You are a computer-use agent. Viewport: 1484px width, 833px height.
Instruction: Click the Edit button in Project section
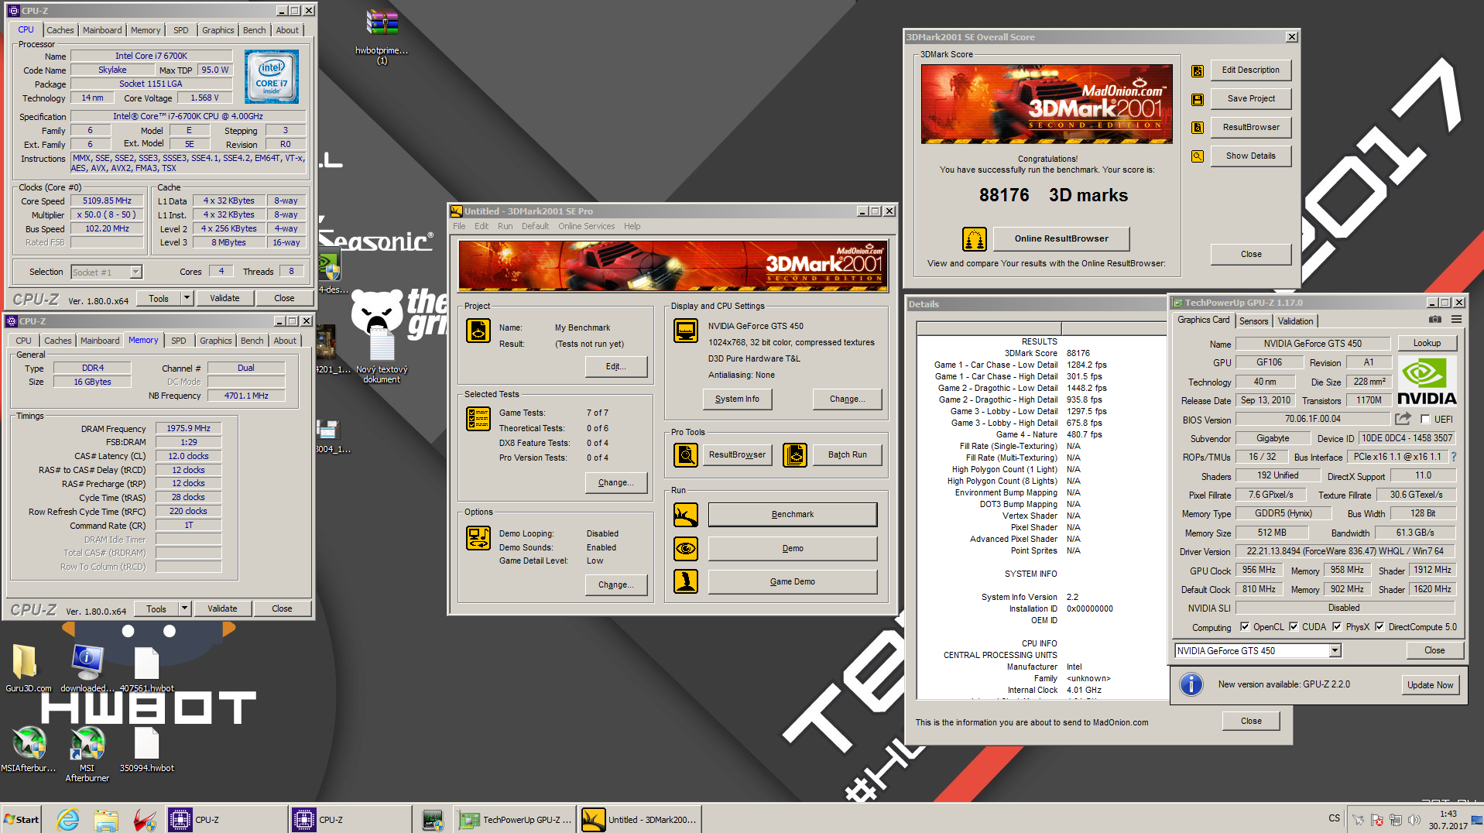(616, 367)
